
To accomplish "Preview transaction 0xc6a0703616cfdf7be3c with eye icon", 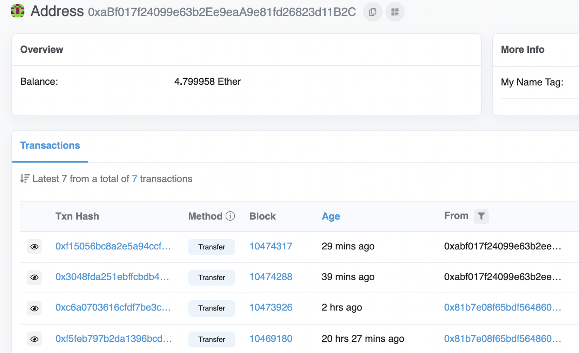I will click(34, 308).
